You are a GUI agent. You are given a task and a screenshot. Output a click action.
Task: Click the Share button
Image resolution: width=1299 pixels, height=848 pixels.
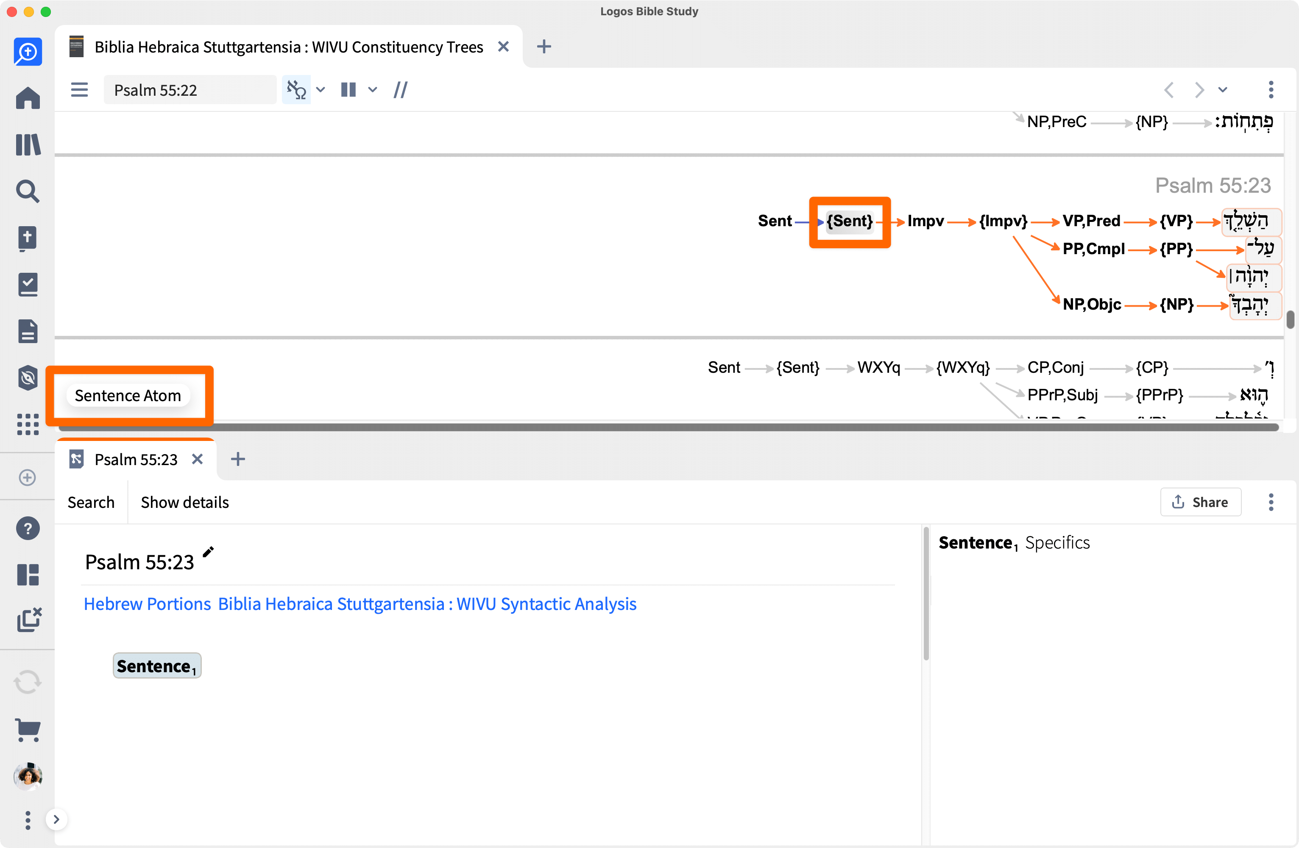click(x=1201, y=502)
